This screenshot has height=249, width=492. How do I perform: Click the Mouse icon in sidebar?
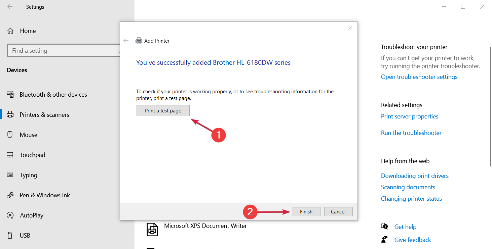[x=10, y=135]
